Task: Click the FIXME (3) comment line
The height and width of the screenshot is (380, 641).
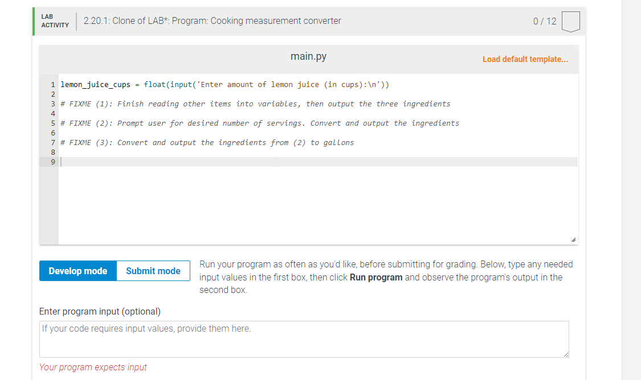Action: (207, 142)
